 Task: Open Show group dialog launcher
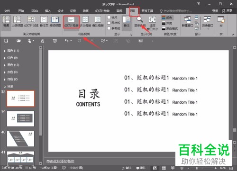(131, 35)
